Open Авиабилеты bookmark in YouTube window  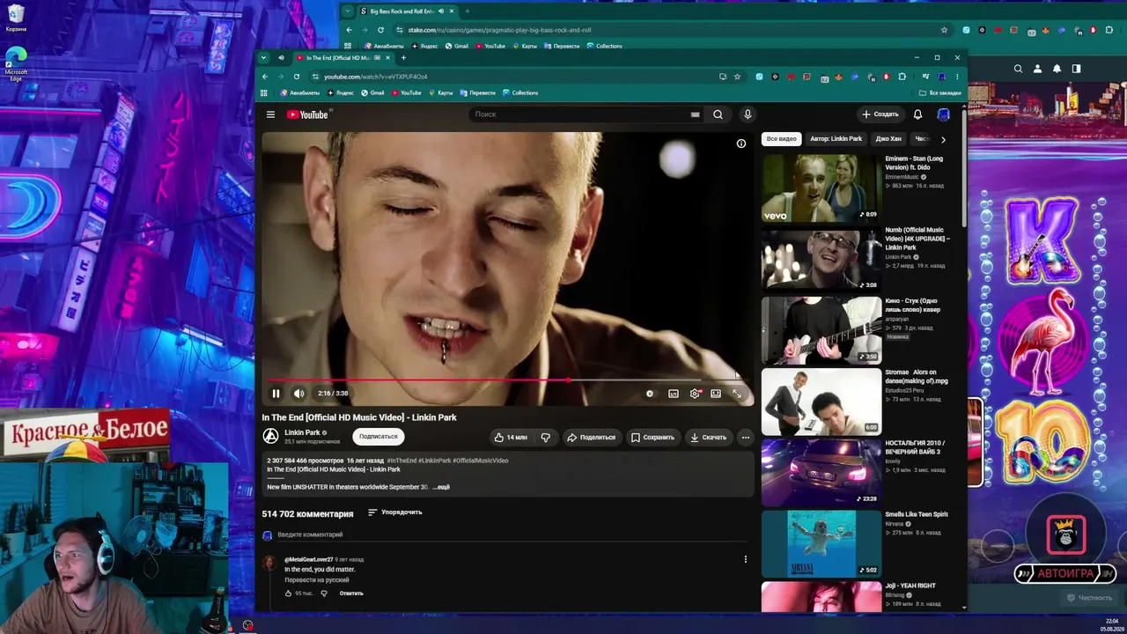point(299,92)
